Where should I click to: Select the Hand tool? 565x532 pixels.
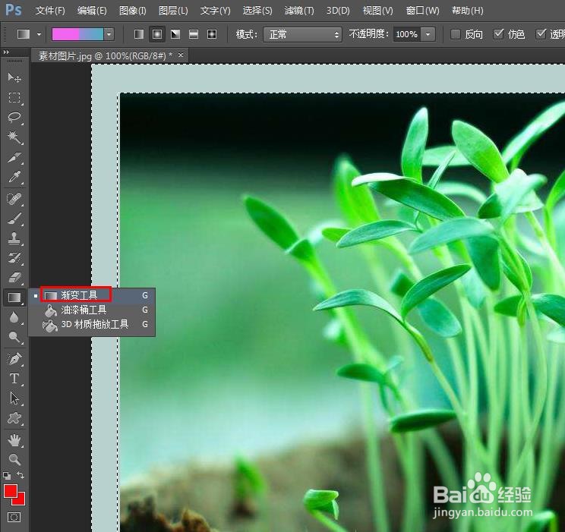tap(14, 439)
